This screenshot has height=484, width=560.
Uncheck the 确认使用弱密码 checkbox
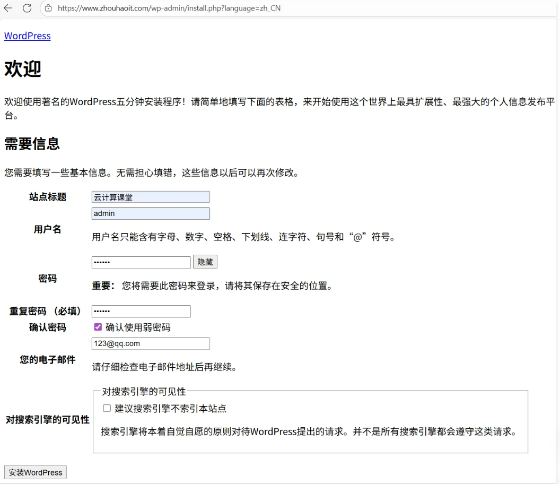coord(98,327)
